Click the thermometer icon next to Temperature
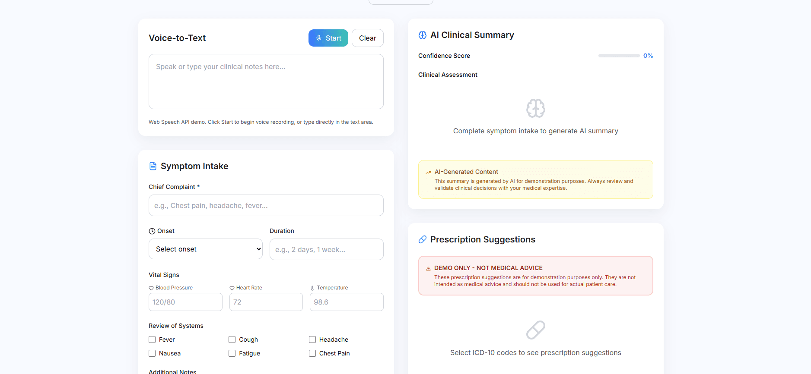The height and width of the screenshot is (374, 811). [312, 287]
